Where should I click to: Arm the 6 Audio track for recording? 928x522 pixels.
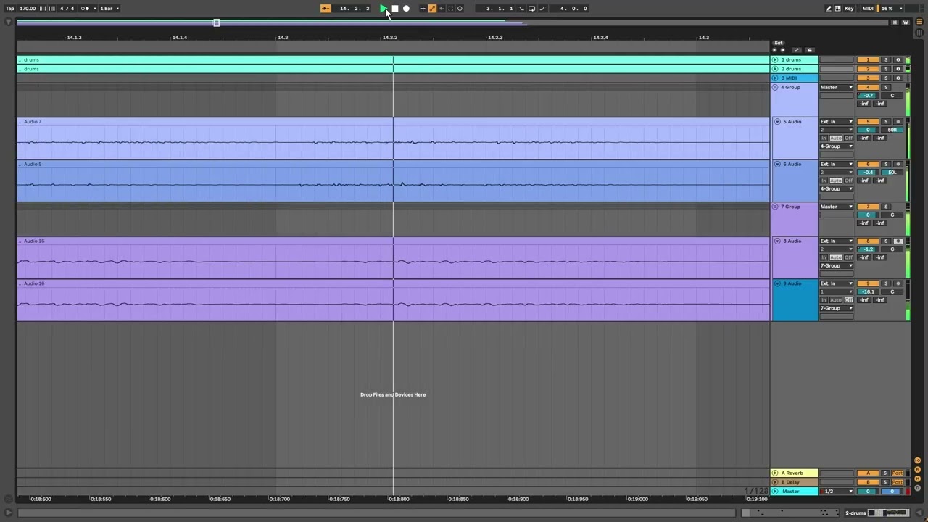pos(898,165)
